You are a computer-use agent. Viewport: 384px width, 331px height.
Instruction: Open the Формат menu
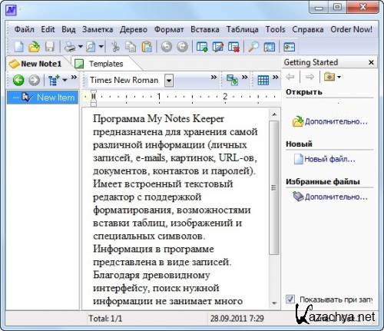(169, 29)
